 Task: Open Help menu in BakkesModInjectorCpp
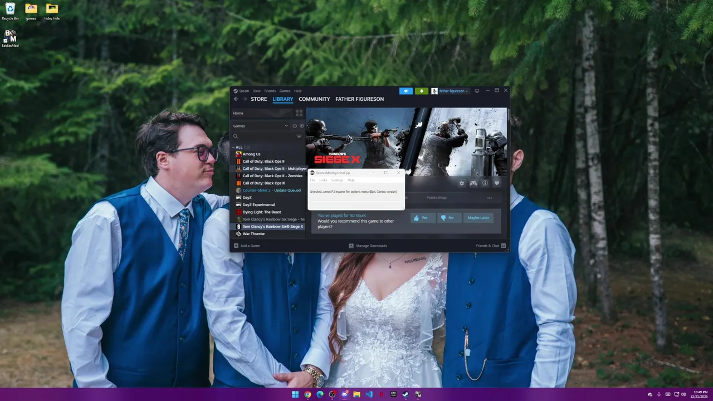[x=351, y=180]
